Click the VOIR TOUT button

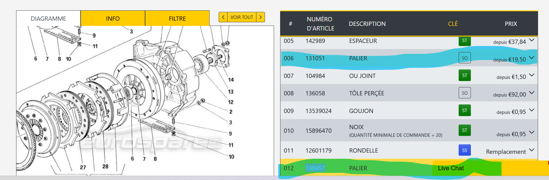[x=241, y=17]
